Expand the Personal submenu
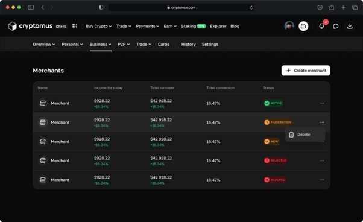 pyautogui.click(x=72, y=44)
